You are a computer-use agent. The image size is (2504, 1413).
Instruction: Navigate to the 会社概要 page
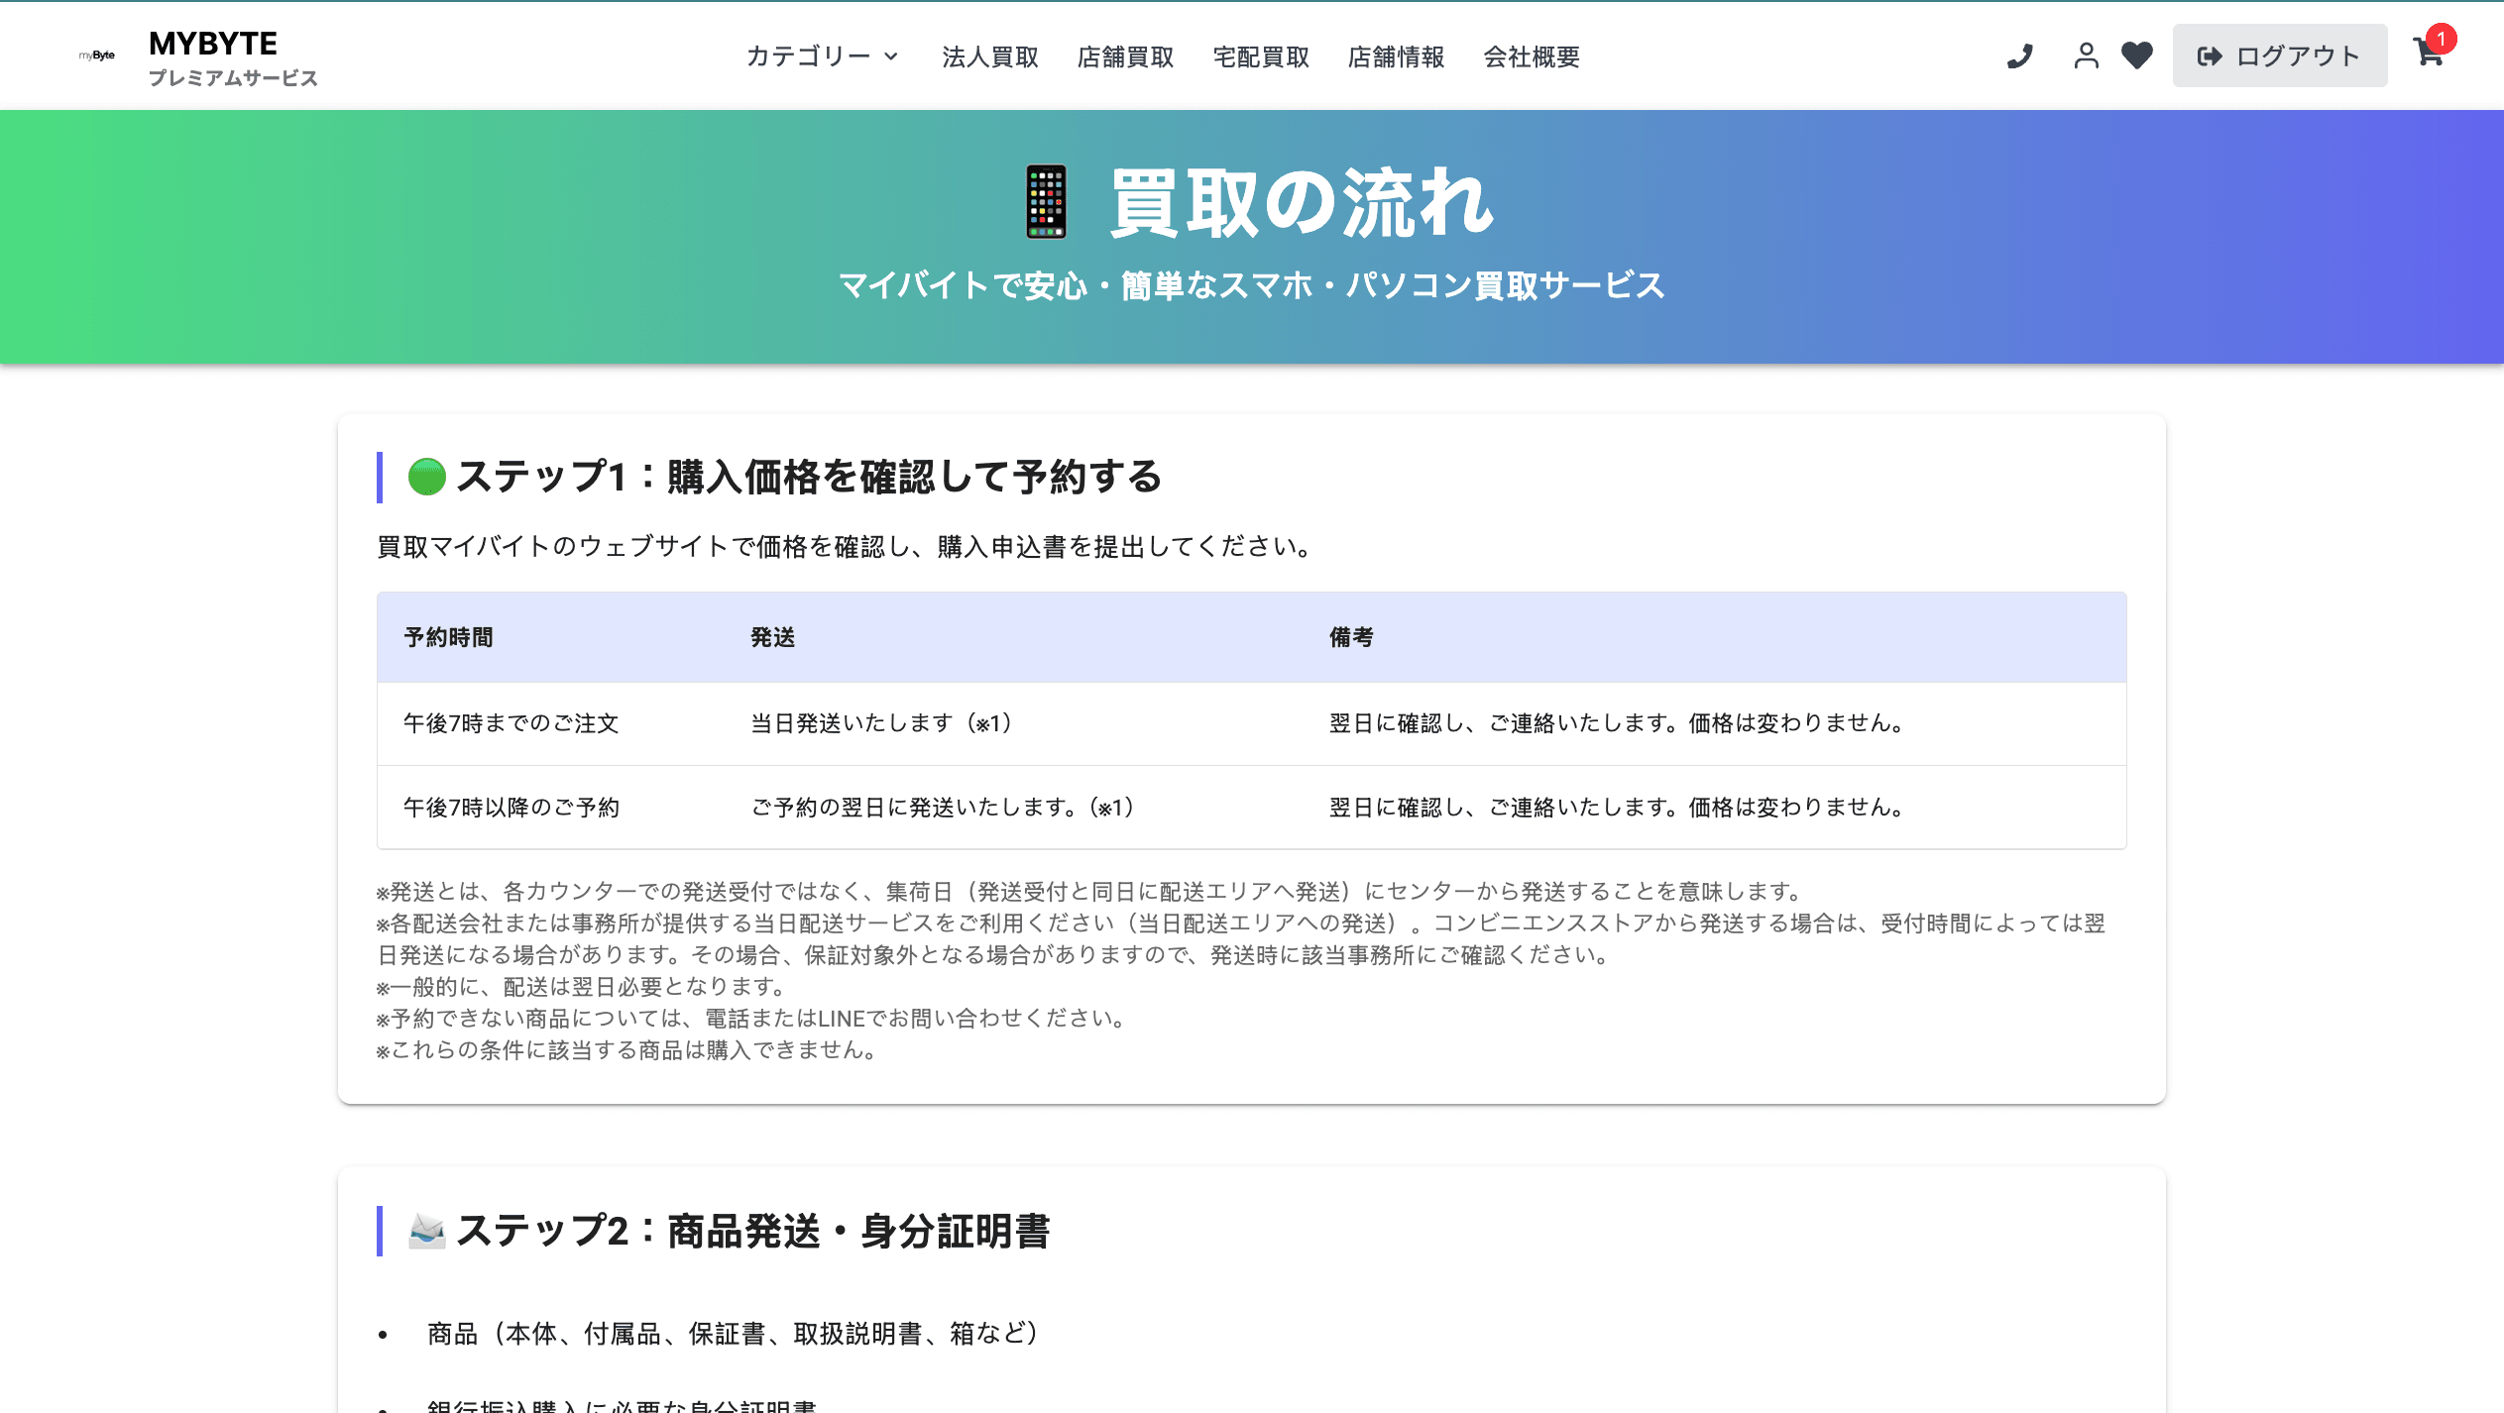point(1532,56)
